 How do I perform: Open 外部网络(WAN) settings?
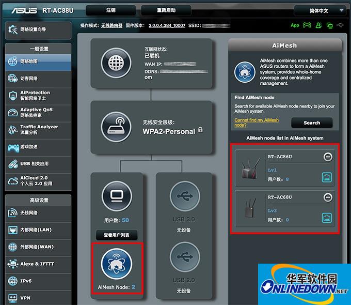[x=38, y=247]
